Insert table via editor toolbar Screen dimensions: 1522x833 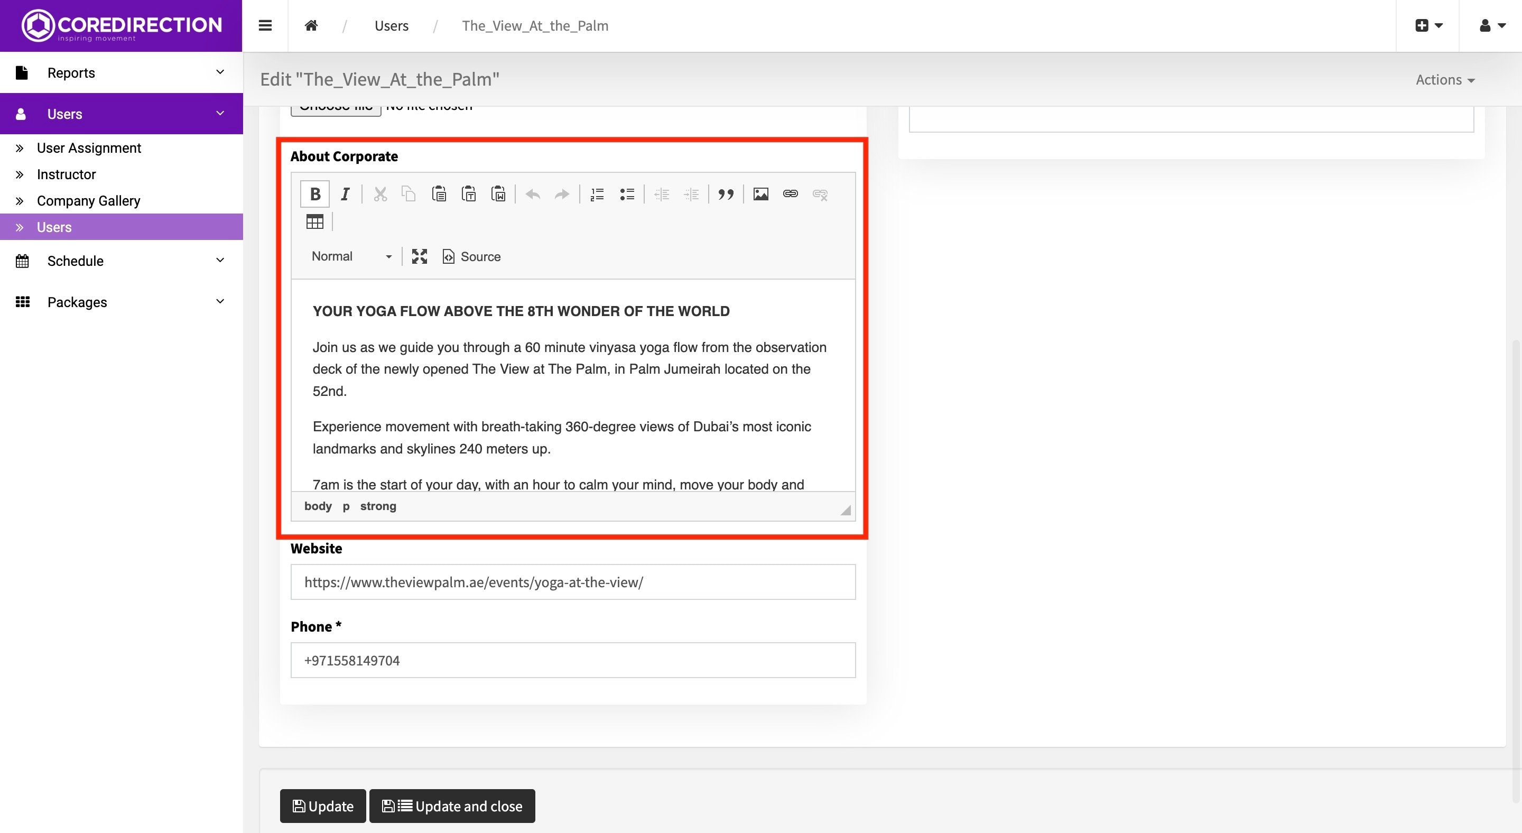(315, 221)
